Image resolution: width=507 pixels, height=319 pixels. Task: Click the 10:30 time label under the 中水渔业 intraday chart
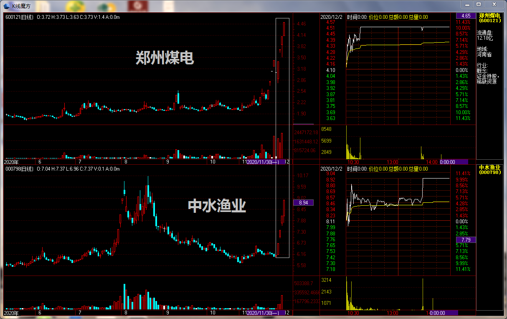353,313
